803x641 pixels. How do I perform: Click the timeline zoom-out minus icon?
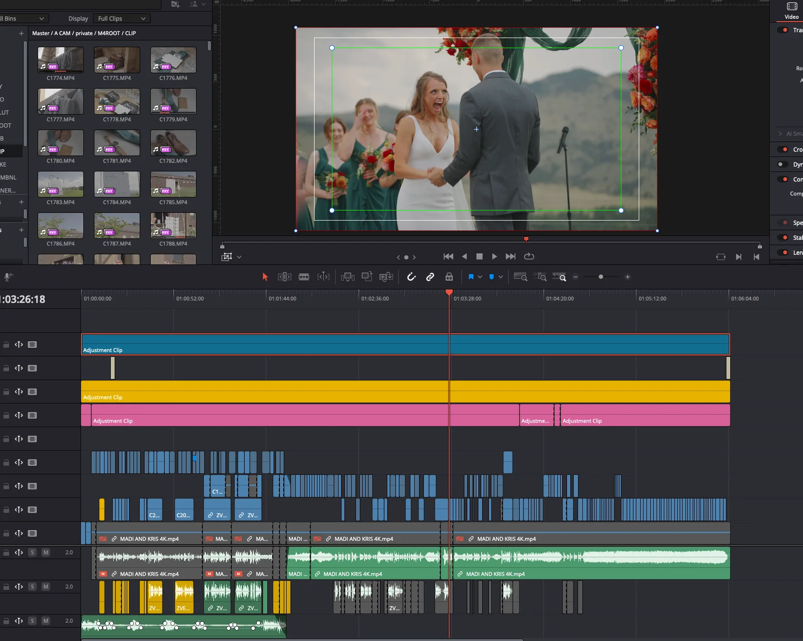tap(575, 277)
